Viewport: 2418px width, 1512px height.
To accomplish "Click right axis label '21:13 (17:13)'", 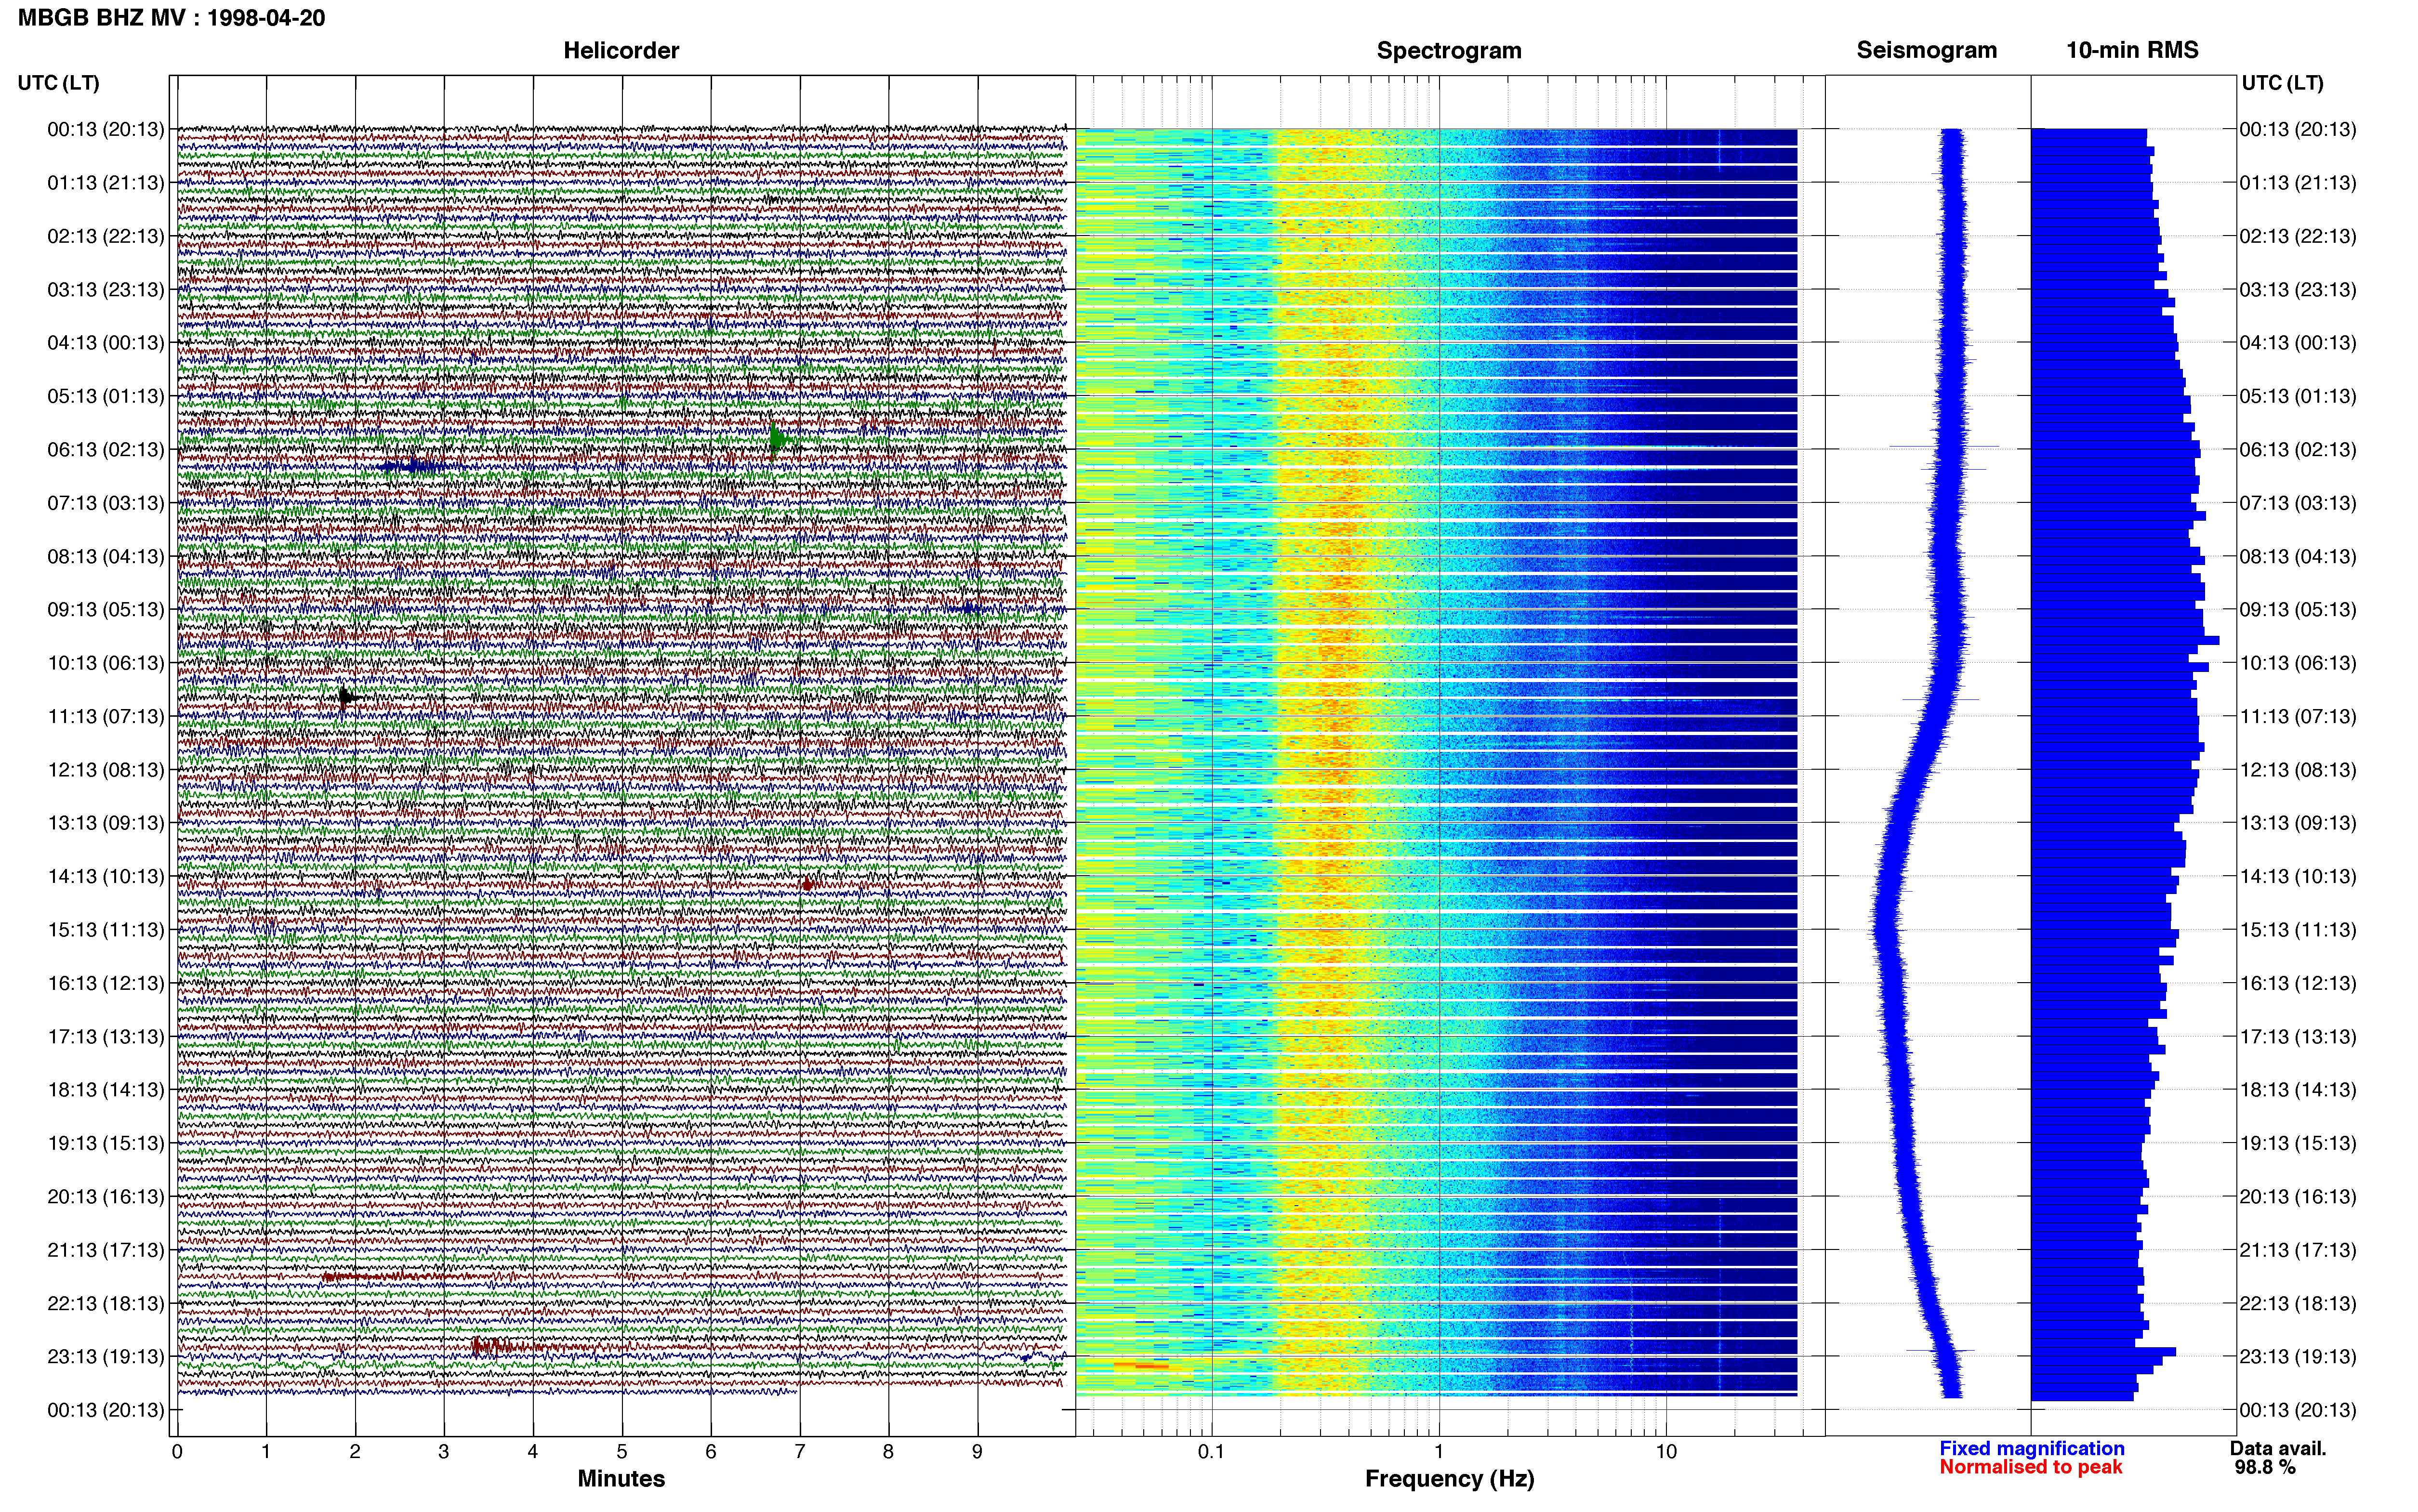I will point(2298,1250).
